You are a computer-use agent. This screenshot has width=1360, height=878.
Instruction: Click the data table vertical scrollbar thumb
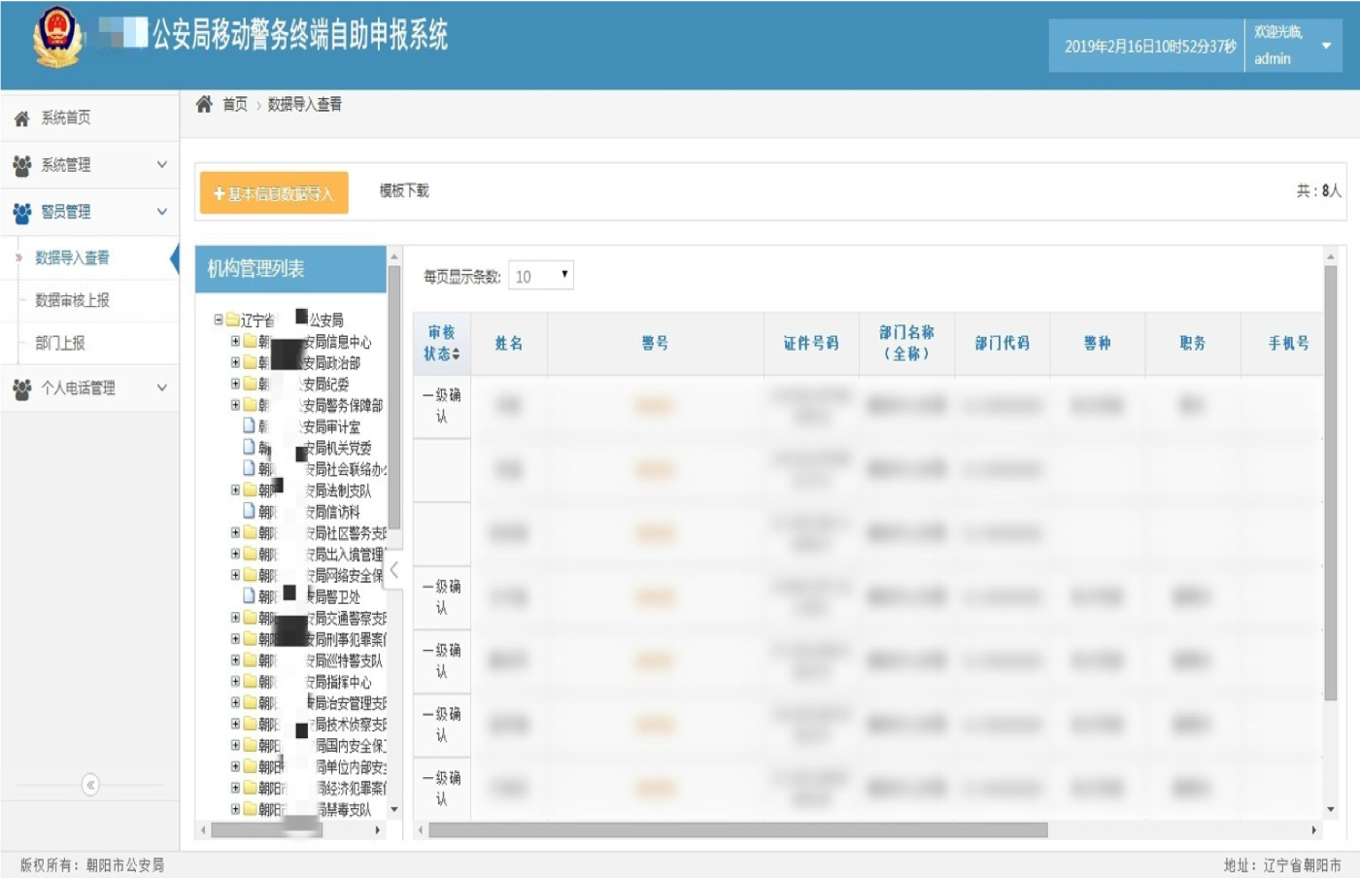coord(1331,482)
